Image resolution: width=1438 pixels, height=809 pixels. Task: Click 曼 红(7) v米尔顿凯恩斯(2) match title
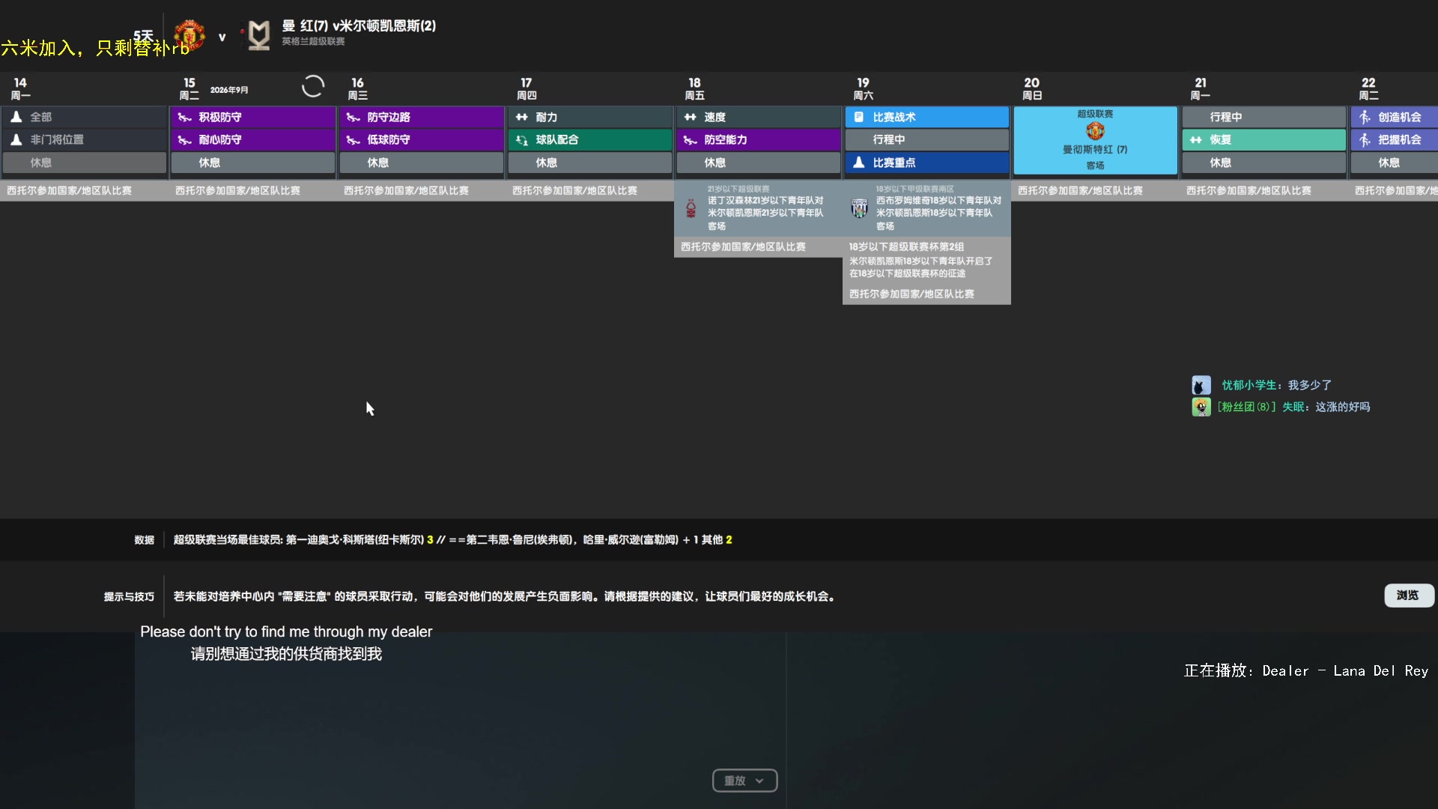359,25
